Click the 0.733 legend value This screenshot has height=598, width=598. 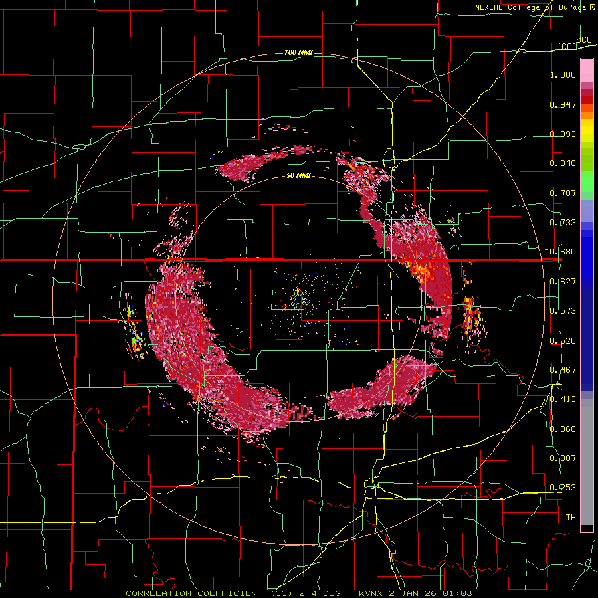tap(563, 223)
